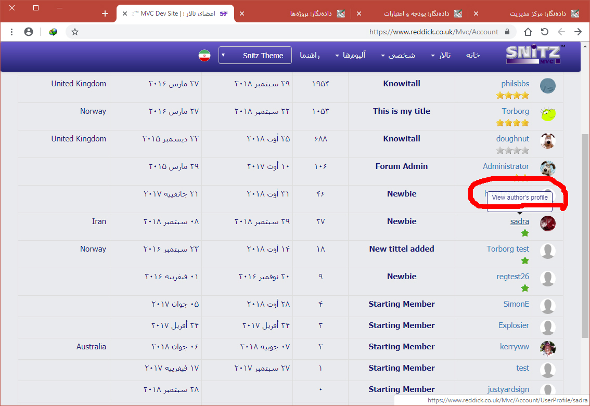Click the address bar URL field

click(x=312, y=32)
